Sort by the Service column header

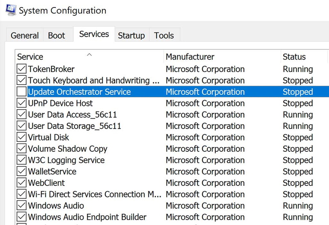tap(89, 57)
